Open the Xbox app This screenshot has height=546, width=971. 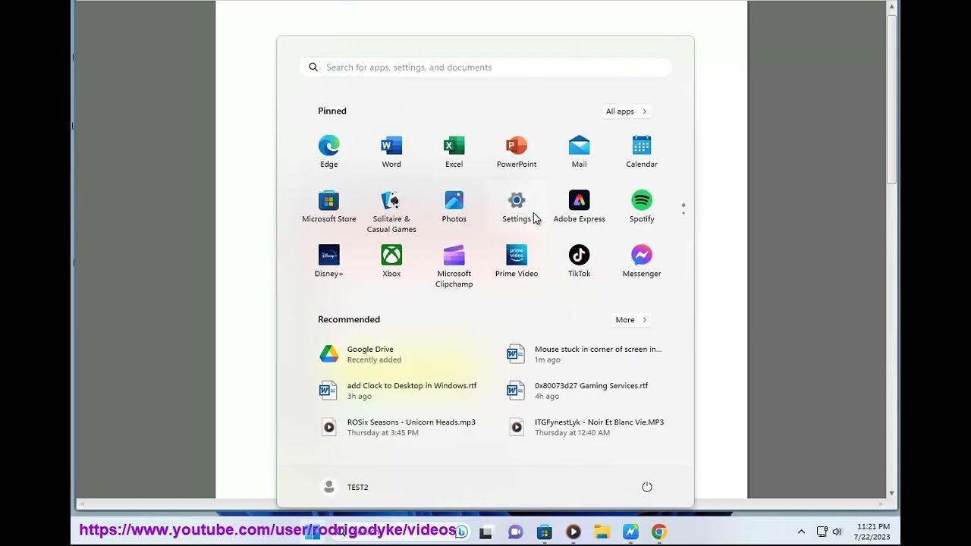pyautogui.click(x=391, y=261)
